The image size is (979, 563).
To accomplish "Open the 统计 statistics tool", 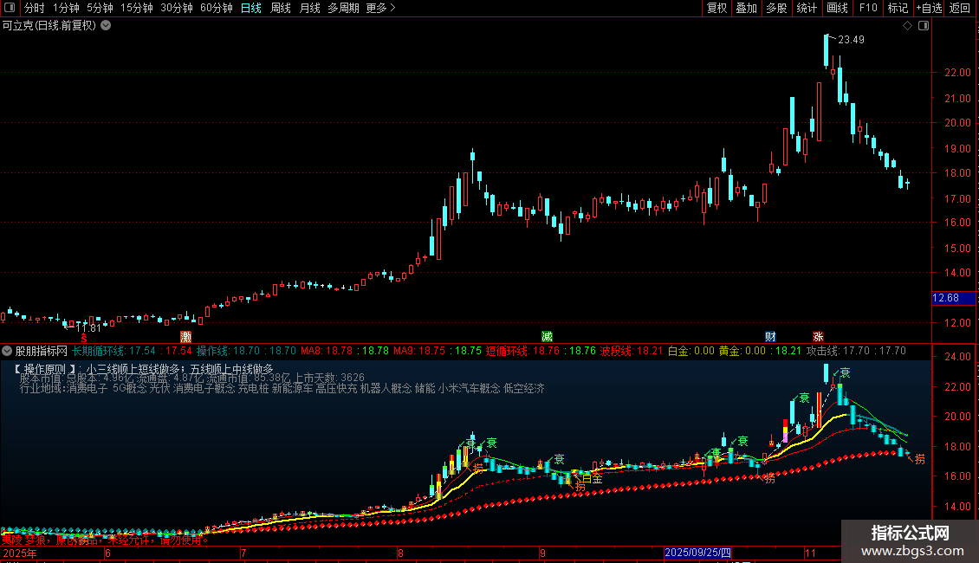I will coord(807,8).
